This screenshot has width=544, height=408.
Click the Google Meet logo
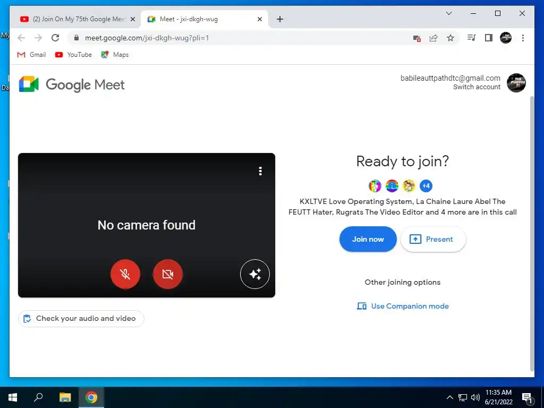(72, 84)
